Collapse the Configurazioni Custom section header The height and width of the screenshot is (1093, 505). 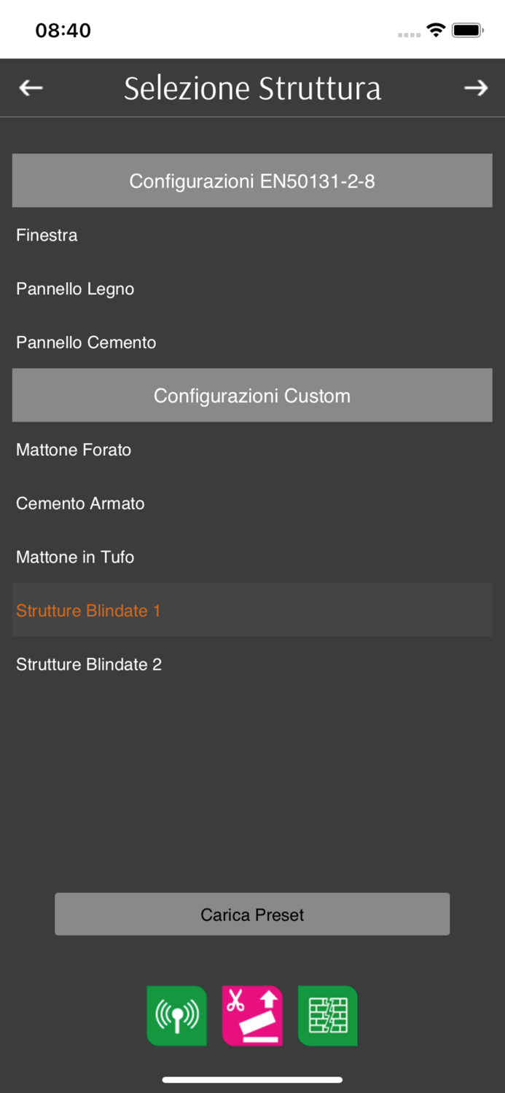pyautogui.click(x=252, y=396)
